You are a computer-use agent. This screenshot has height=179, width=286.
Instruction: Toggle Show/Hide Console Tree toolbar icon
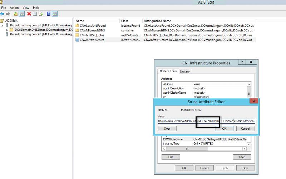click(x=22, y=14)
